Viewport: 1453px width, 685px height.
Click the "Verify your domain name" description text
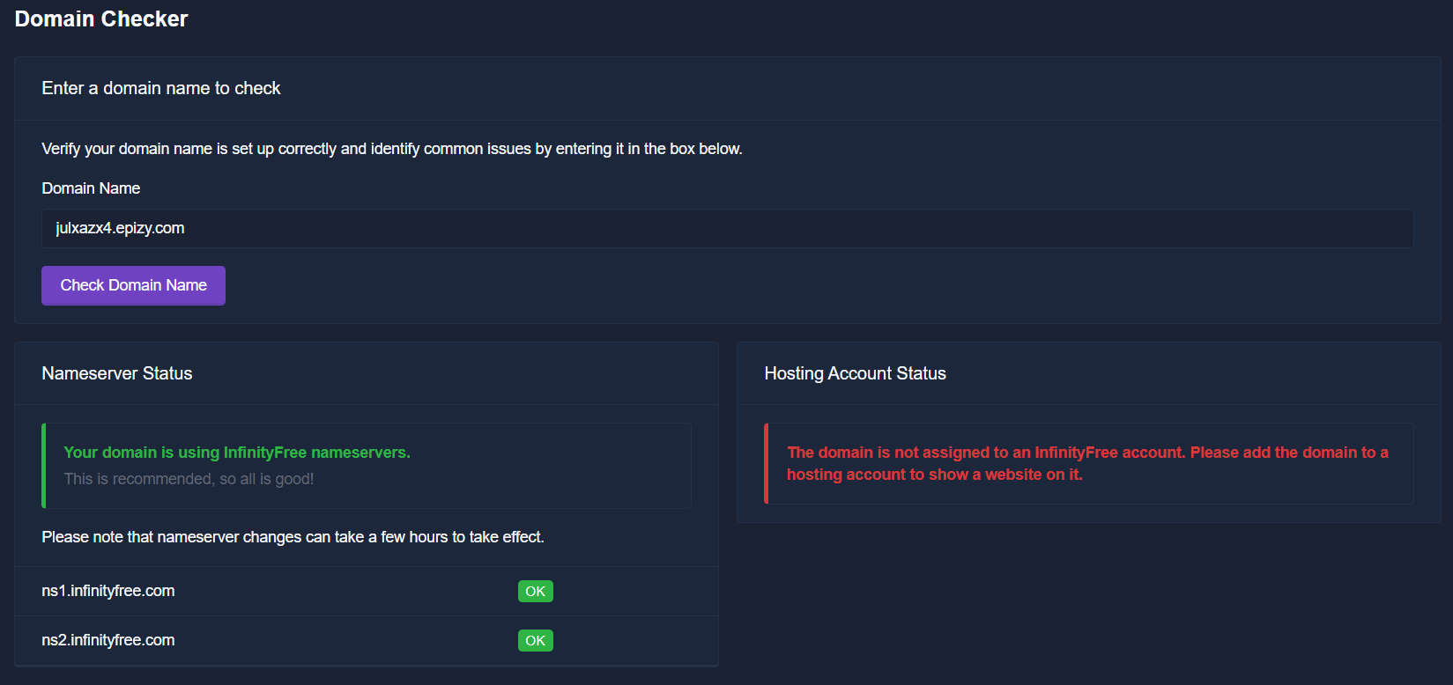point(392,149)
